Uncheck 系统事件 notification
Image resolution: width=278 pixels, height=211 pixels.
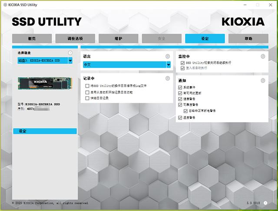tap(180, 87)
